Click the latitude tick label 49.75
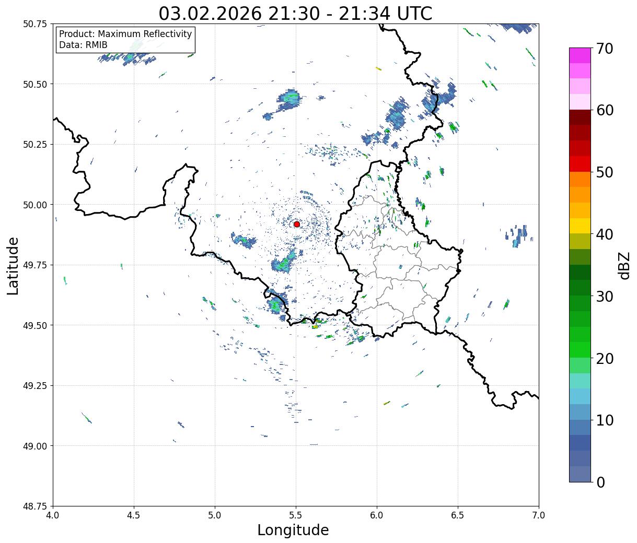Image resolution: width=637 pixels, height=543 pixels. [x=35, y=265]
